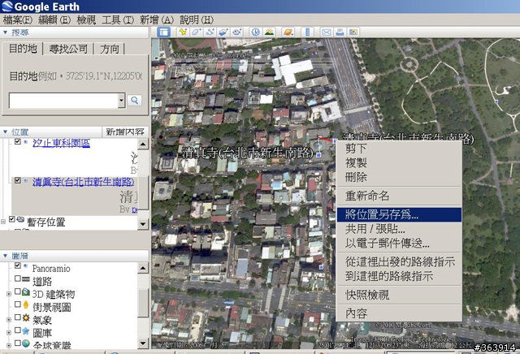520x354 pixels.
Task: Click the 圖庫 star icon
Action: [26, 330]
